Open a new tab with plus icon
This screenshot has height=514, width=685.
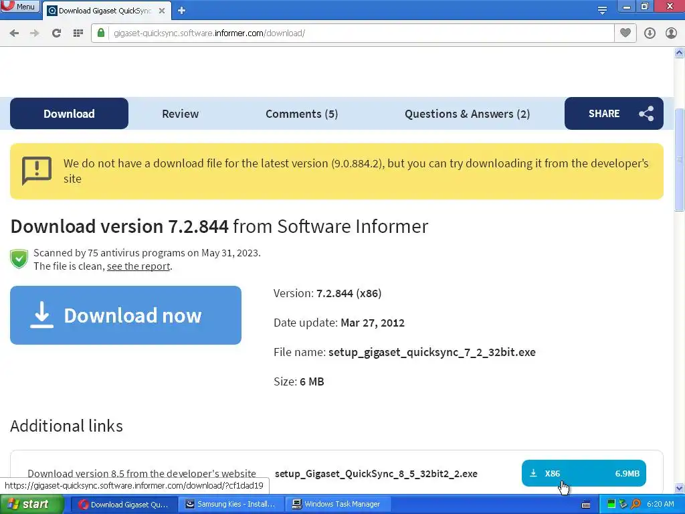(182, 11)
